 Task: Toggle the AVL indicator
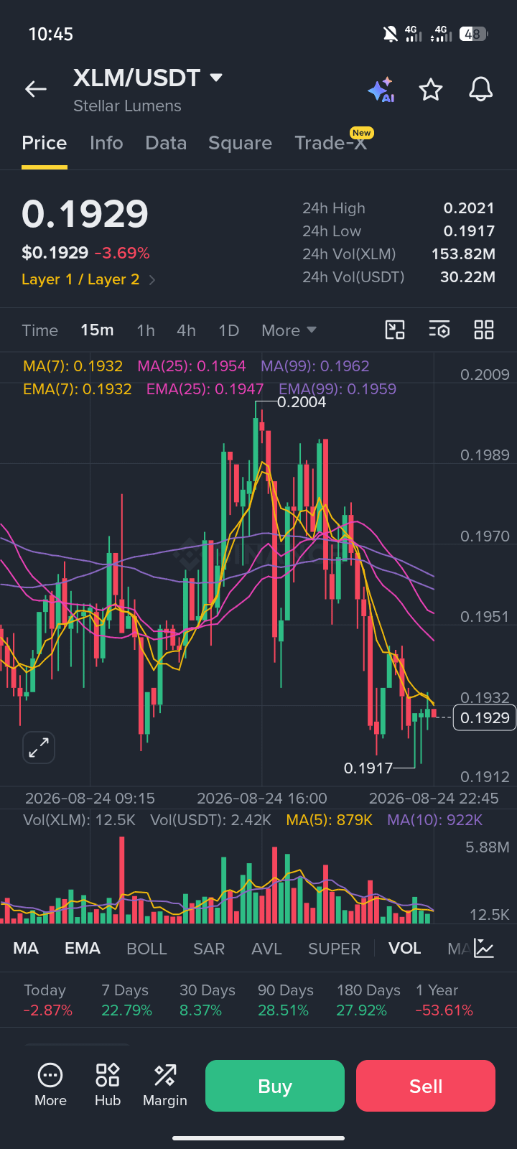tap(266, 949)
